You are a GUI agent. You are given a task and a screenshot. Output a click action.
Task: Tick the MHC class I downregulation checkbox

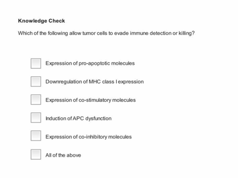click(x=36, y=81)
